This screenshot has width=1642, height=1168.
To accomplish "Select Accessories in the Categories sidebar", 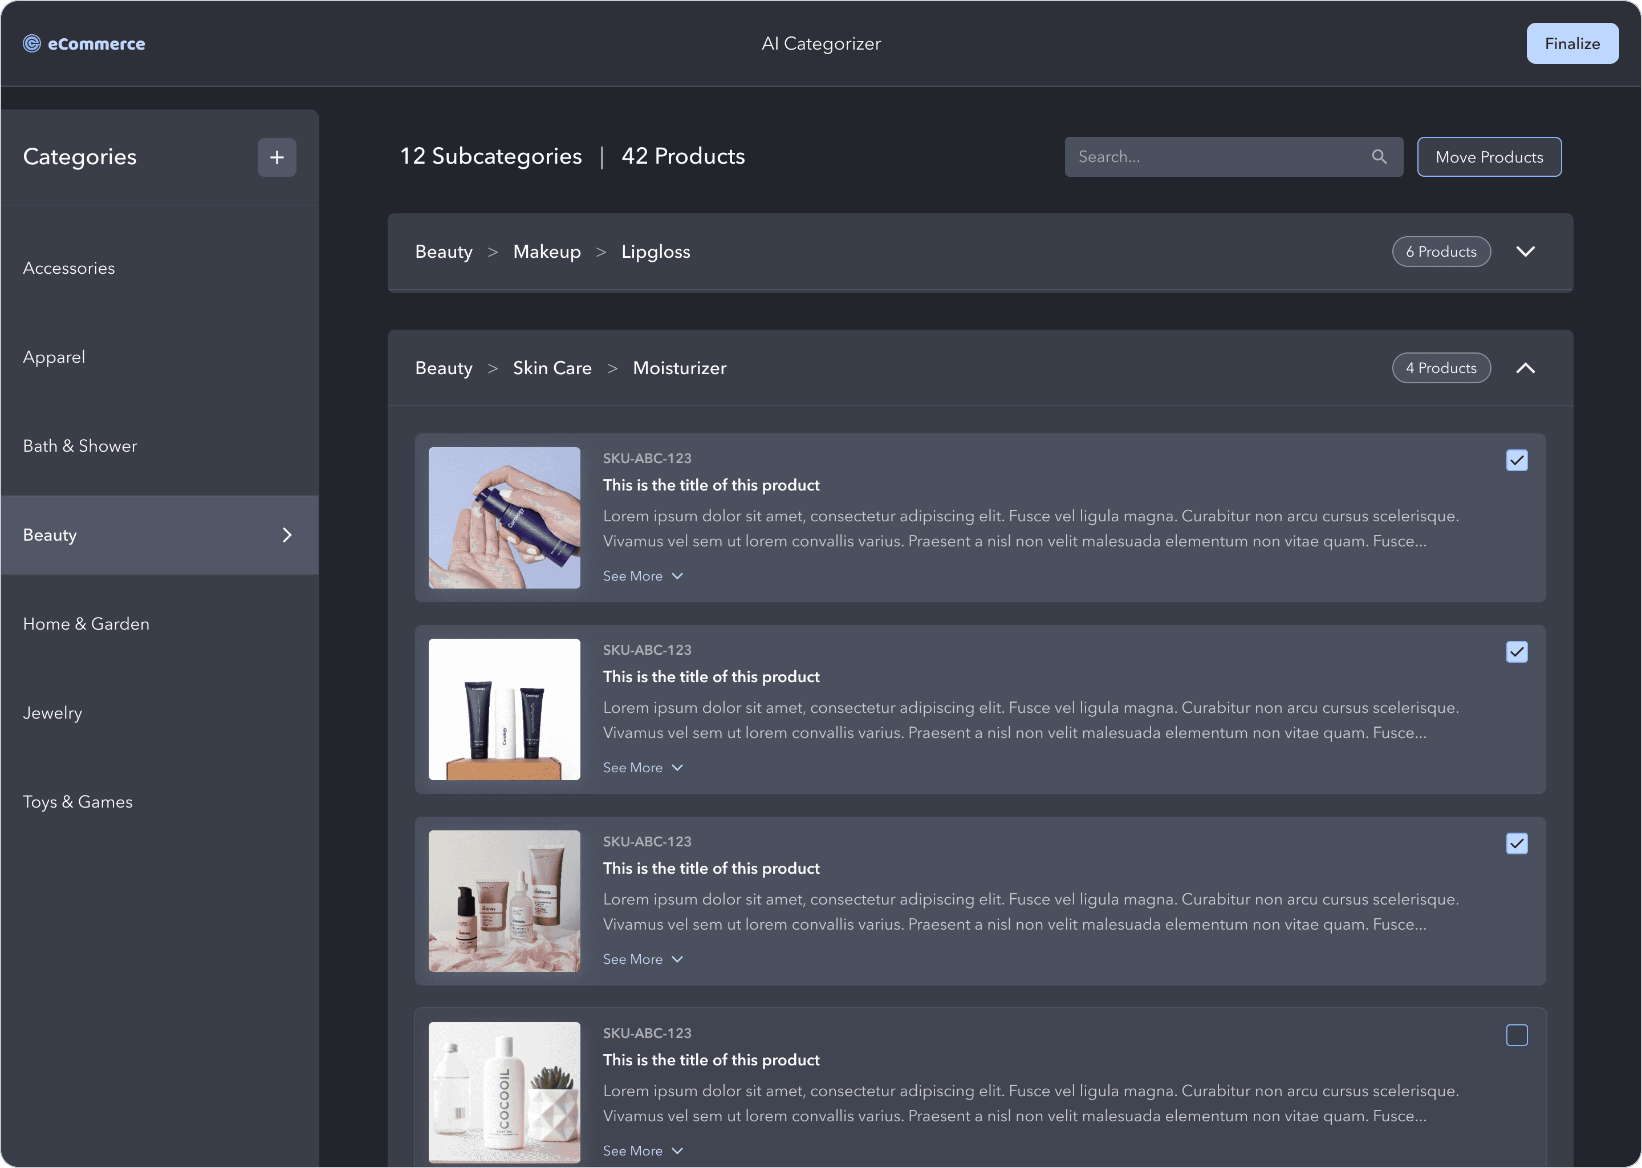I will 69,268.
